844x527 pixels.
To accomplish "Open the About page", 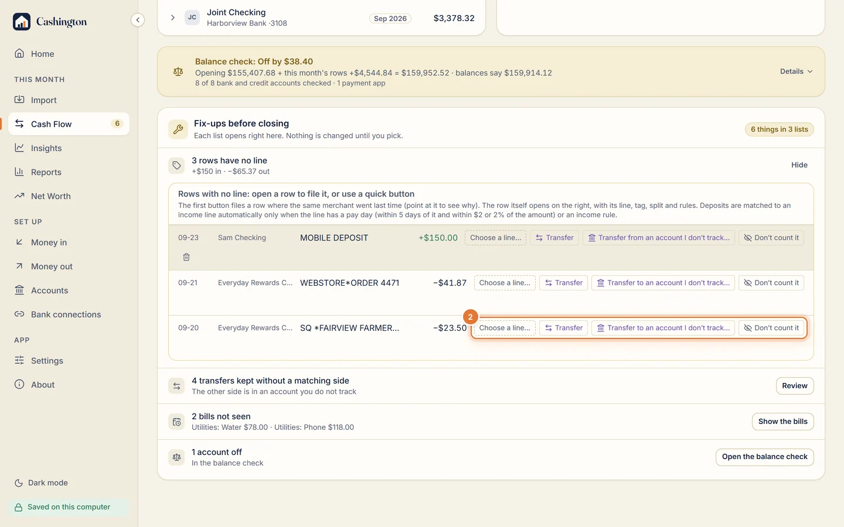I will (69, 385).
